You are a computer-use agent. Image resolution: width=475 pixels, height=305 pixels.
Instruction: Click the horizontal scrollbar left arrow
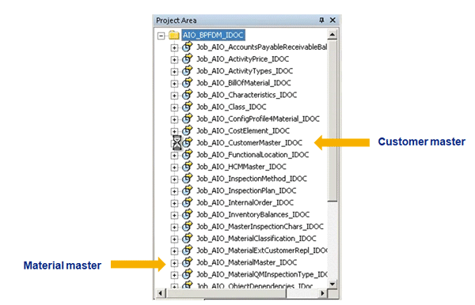coord(160,293)
